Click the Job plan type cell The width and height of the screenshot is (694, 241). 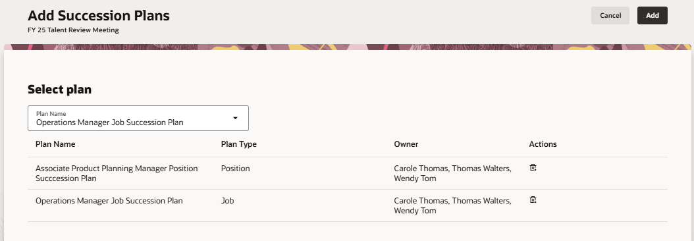(228, 201)
